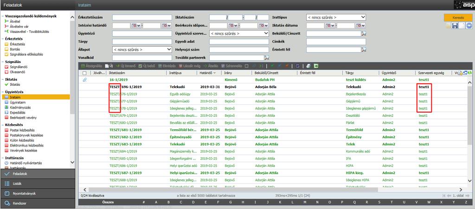Image resolution: width=475 pixels, height=209 pixels.
Task: Click the Érkeztetőszám input field
Action: point(142,18)
